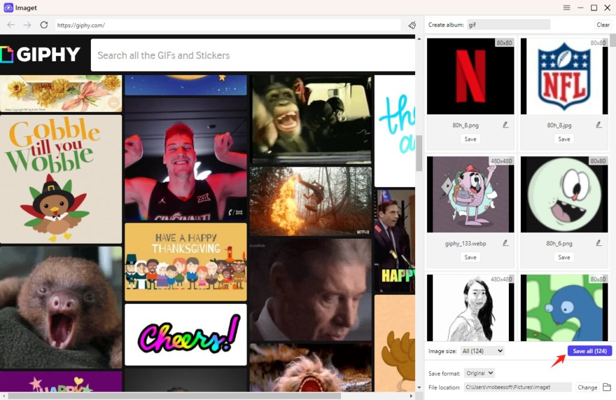The image size is (616, 400).
Task: Click the broom clean icon beside address bar
Action: tap(412, 25)
